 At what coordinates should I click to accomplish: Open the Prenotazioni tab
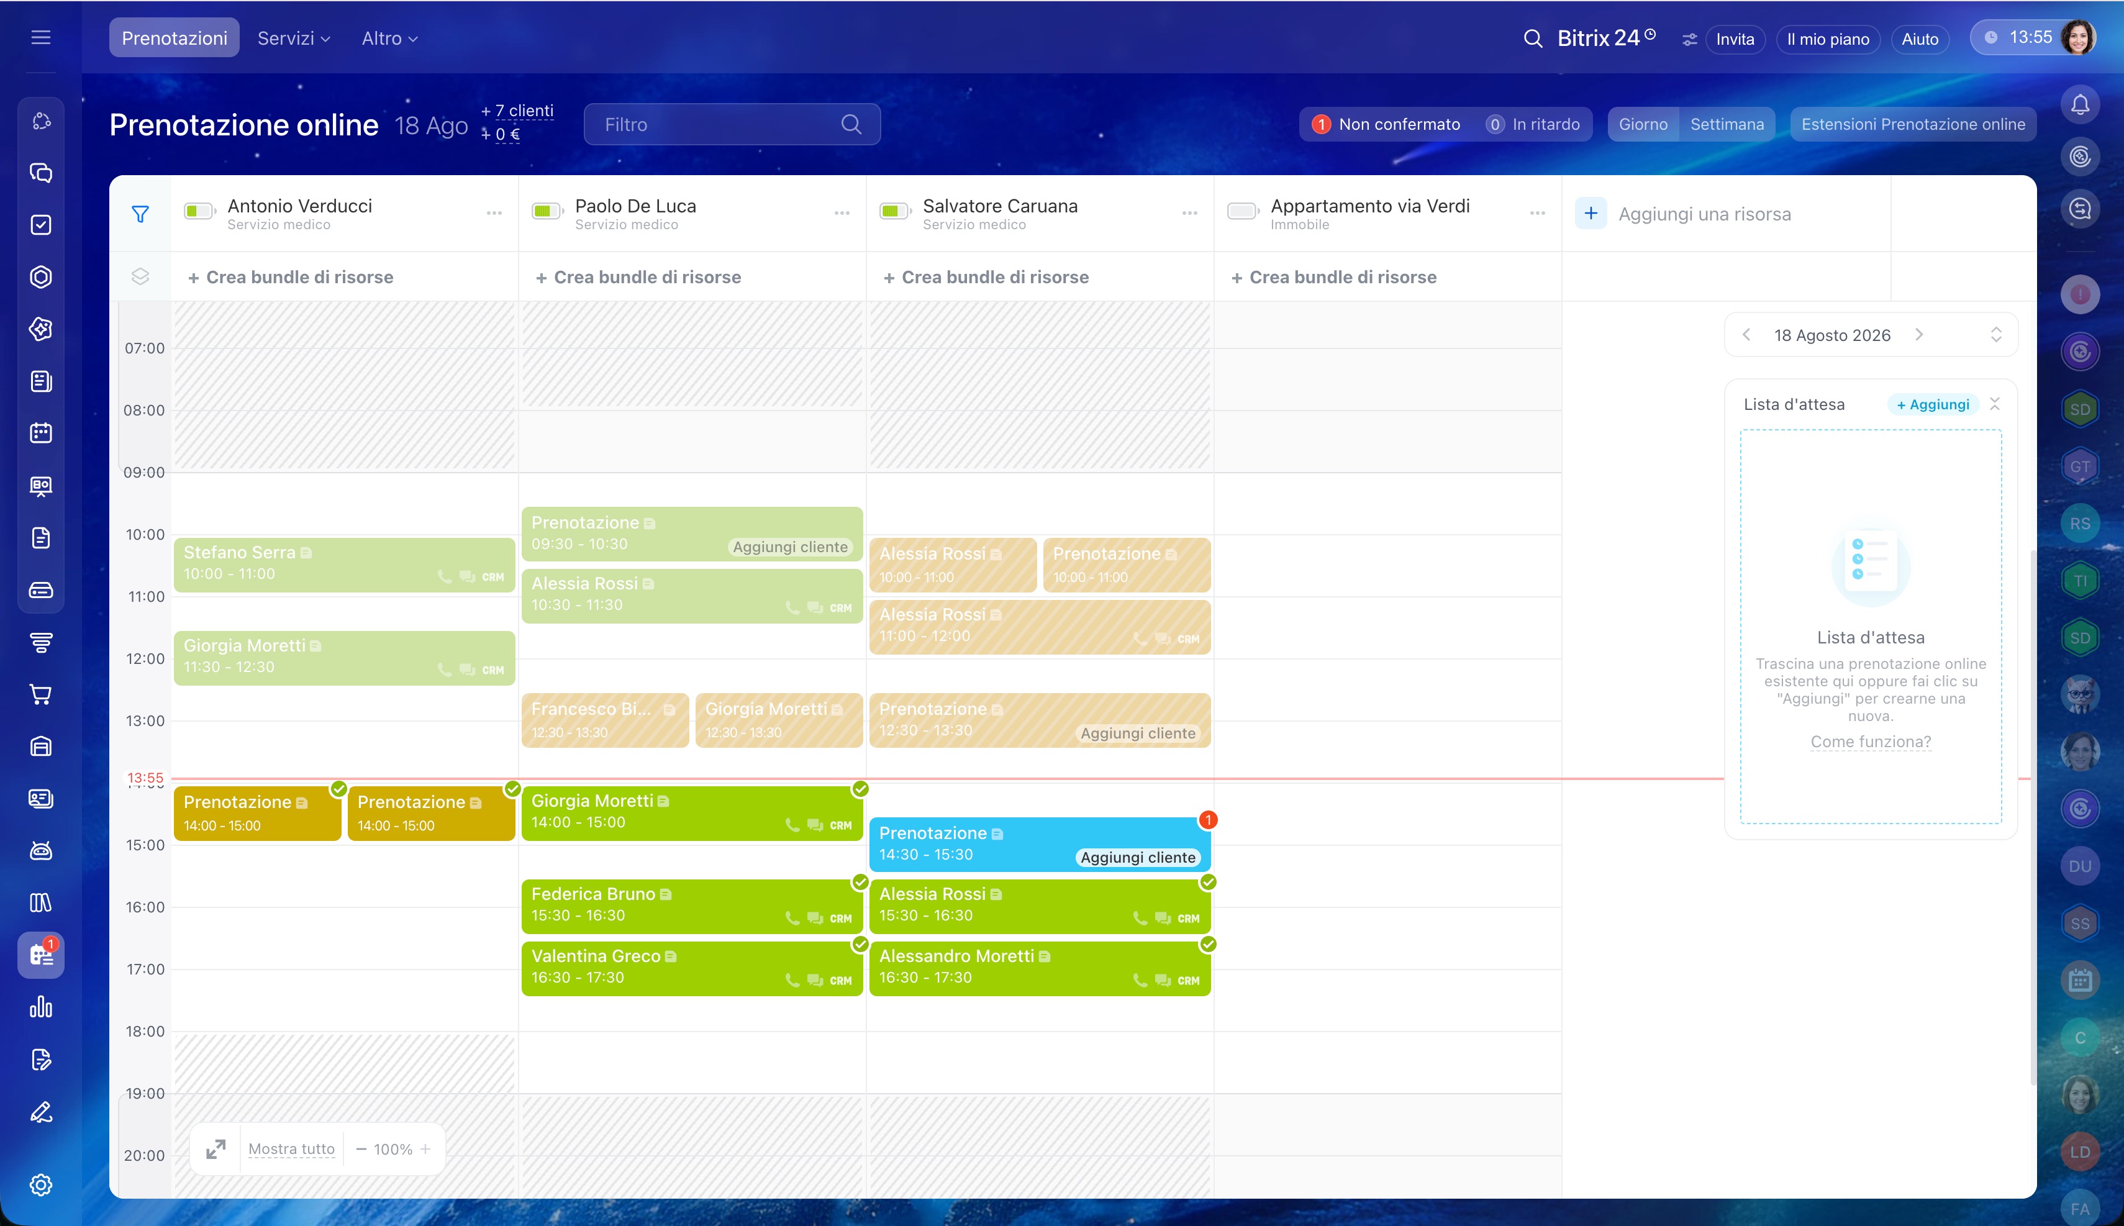click(x=175, y=38)
